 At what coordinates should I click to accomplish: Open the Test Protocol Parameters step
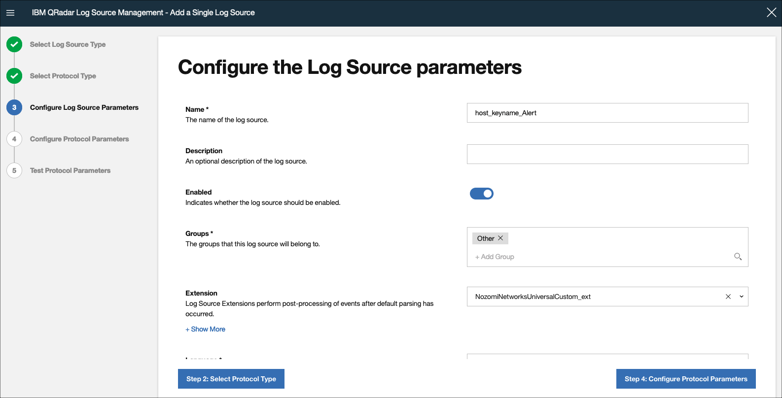coord(70,170)
